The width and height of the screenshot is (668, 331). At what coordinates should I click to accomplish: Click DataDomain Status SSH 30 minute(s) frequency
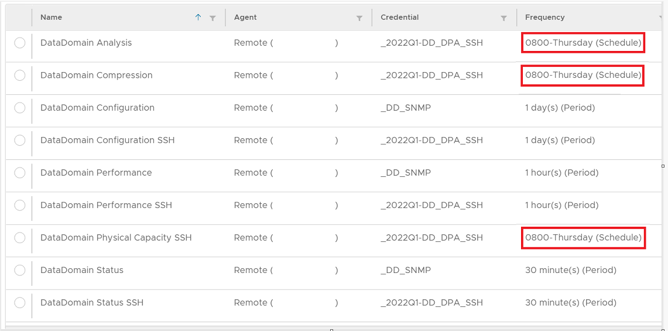[571, 303]
